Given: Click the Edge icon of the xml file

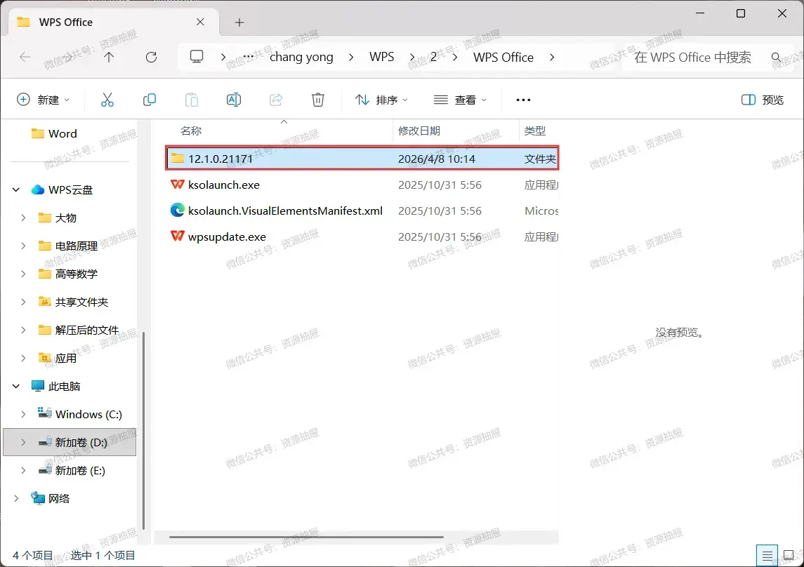Looking at the screenshot, I should pos(178,210).
